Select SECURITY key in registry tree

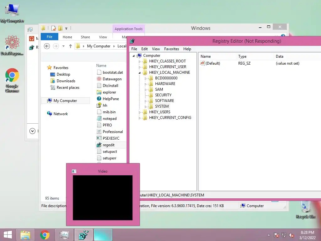tap(163, 95)
